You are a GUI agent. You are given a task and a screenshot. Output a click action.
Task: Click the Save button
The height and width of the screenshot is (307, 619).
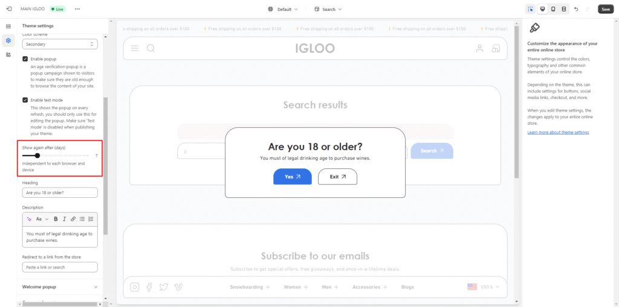click(x=605, y=9)
